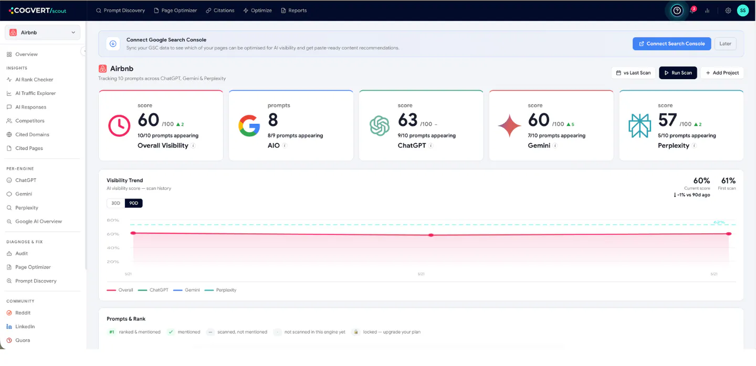Click the Add Project button
The width and height of the screenshot is (756, 366).
click(722, 73)
